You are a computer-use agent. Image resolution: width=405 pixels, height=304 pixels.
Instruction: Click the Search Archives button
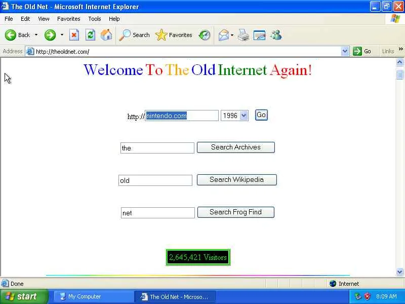pos(236,147)
